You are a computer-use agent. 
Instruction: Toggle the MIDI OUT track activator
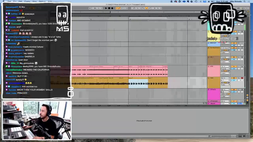coord(234,43)
